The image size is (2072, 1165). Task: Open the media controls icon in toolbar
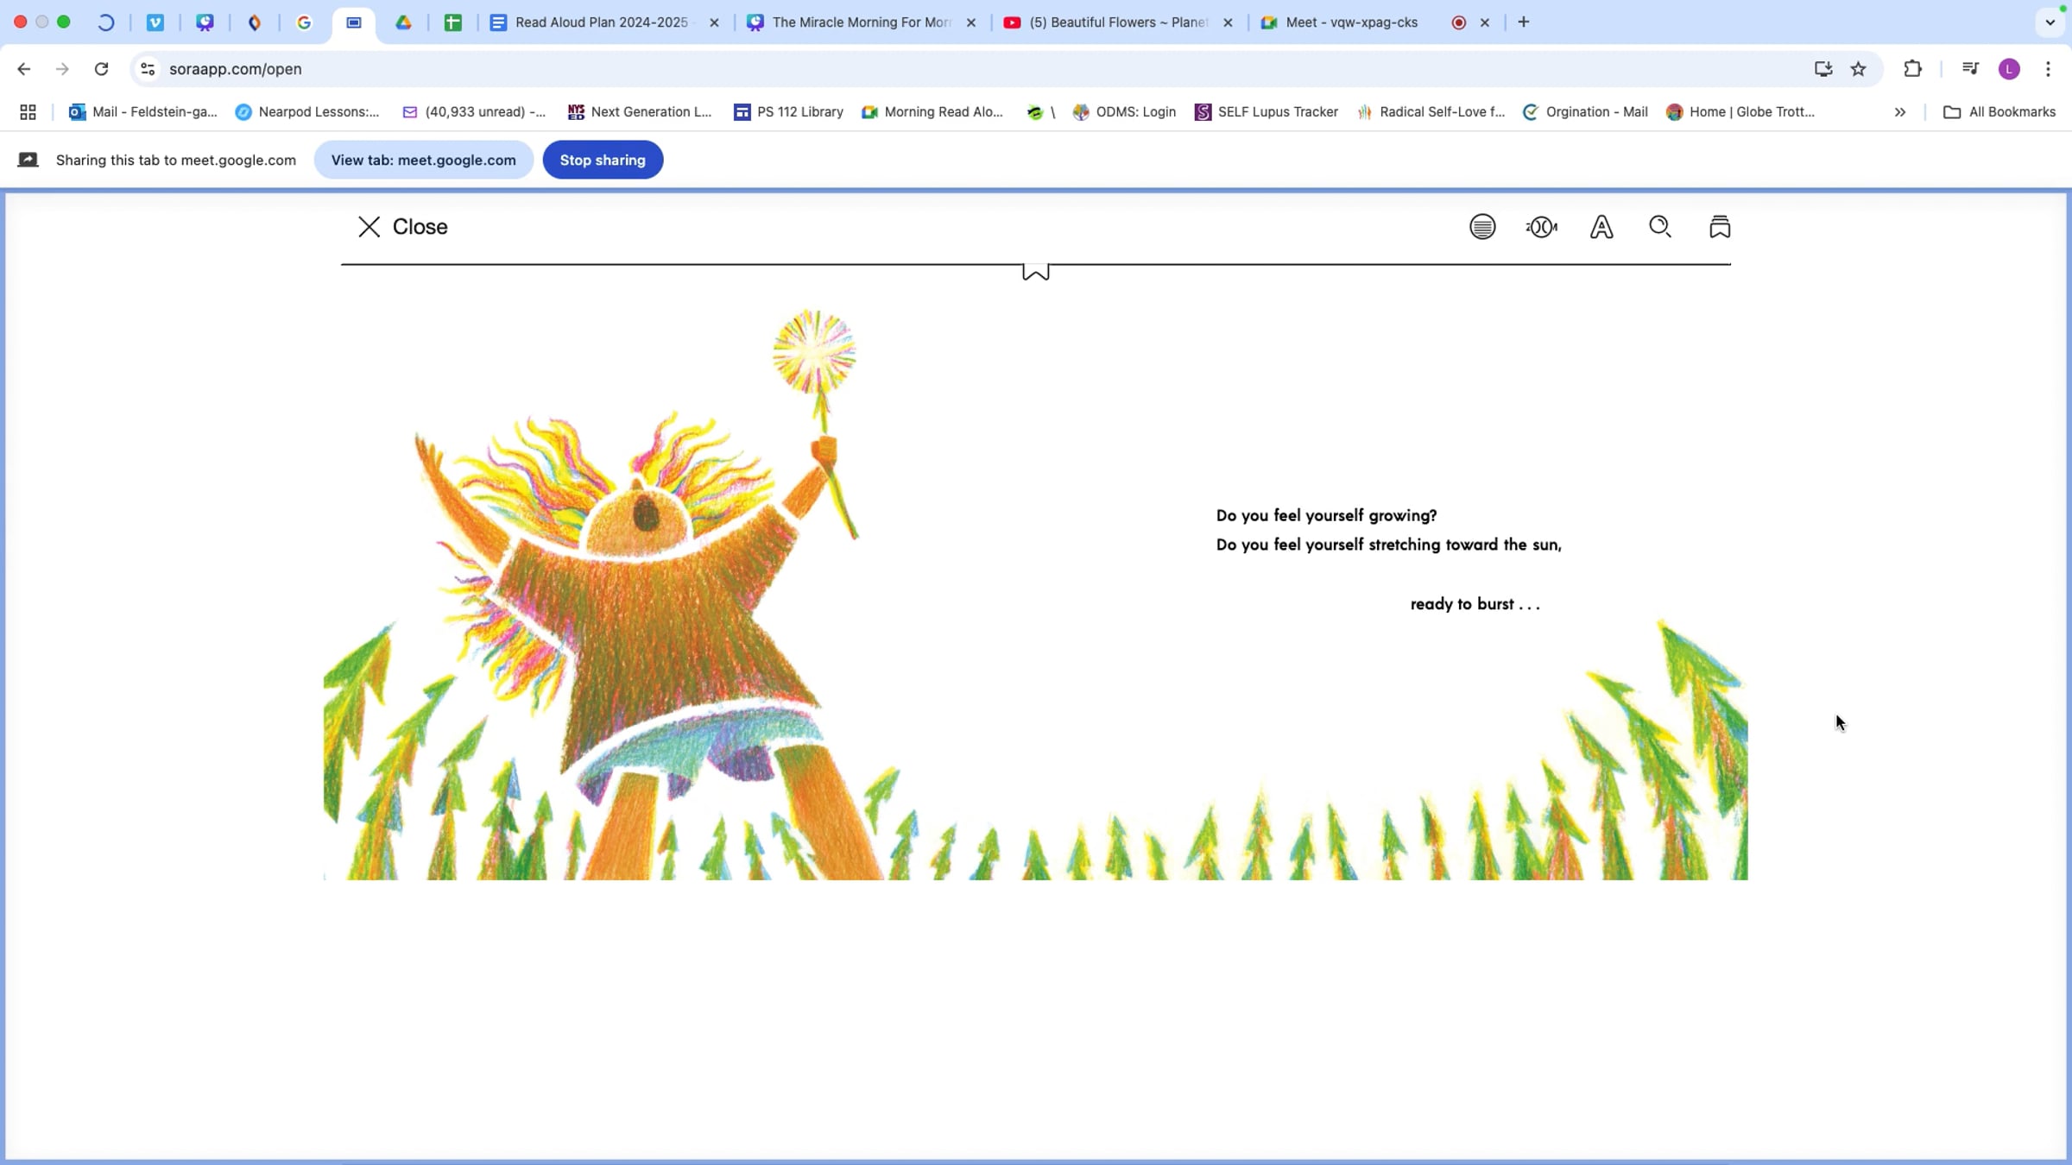click(1970, 69)
